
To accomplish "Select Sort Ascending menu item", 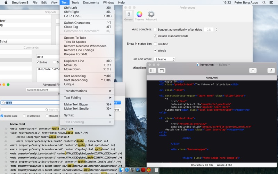I will click(87, 76).
